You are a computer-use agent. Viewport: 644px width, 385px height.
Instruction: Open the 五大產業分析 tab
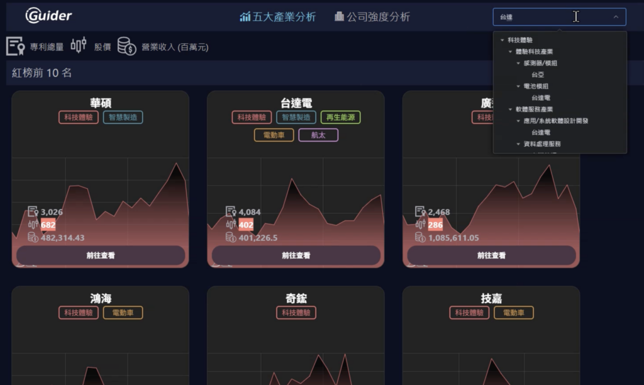click(x=278, y=17)
